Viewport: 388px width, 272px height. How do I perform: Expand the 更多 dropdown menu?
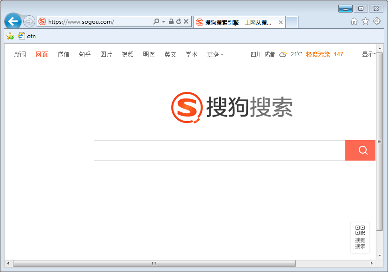pyautogui.click(x=215, y=54)
